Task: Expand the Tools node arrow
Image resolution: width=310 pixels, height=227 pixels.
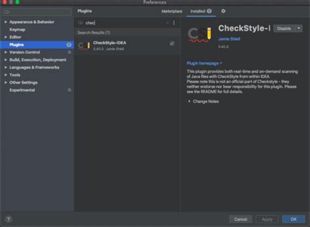Action: (6, 75)
